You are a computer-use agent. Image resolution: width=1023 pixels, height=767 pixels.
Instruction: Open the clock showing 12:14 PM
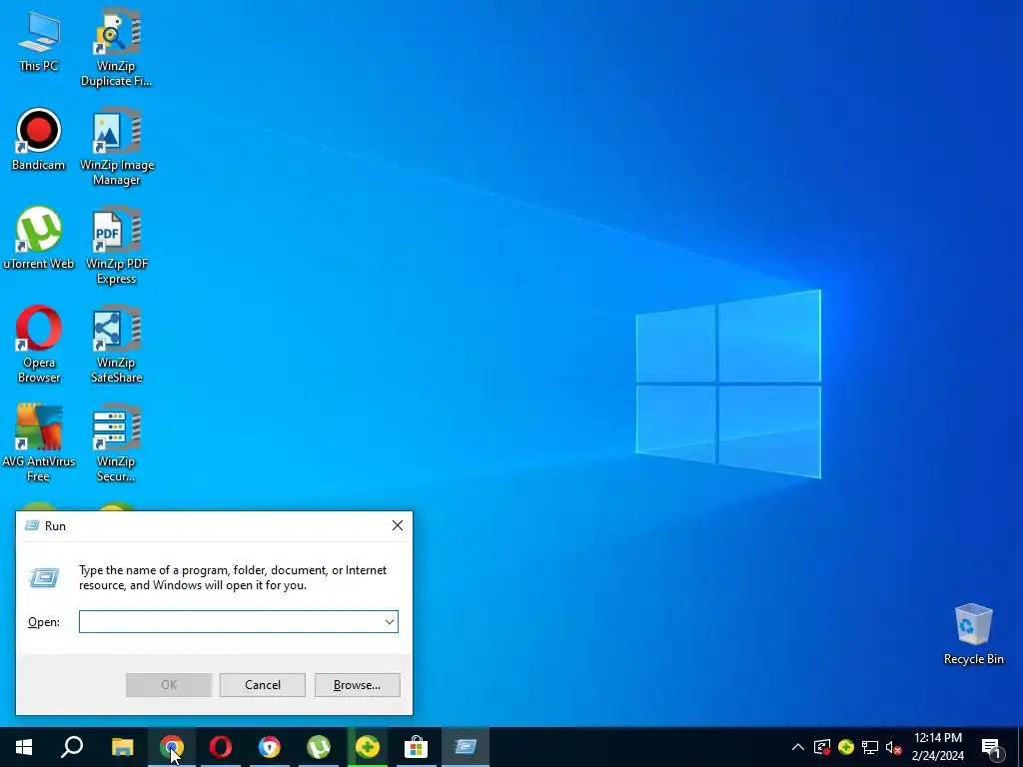tap(937, 747)
